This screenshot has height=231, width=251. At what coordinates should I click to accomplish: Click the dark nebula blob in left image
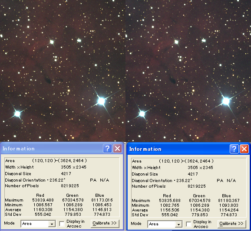click(48, 80)
